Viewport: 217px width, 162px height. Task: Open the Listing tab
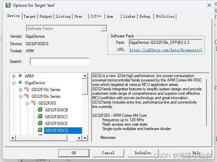(63, 17)
